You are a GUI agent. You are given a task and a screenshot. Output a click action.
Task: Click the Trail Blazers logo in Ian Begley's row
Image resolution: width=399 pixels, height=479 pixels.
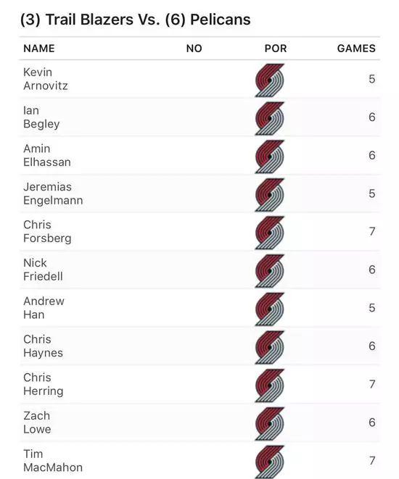pyautogui.click(x=270, y=118)
